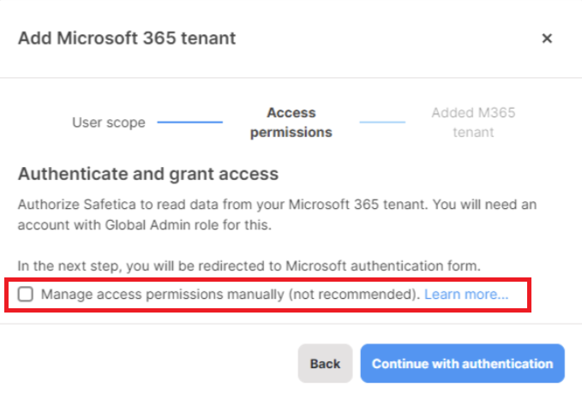Image resolution: width=582 pixels, height=399 pixels.
Task: Select the Access permissions wizard step
Action: [291, 122]
